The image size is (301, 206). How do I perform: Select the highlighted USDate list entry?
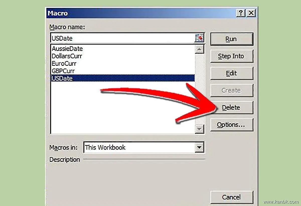pos(123,78)
